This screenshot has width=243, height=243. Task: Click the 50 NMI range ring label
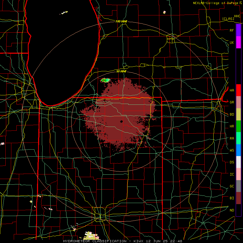pos(121,71)
